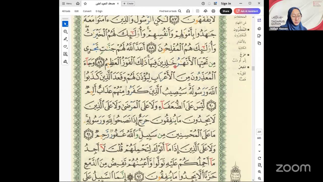Print the document with the printer icon
Viewport: 323px width, 182px height.
point(213,11)
